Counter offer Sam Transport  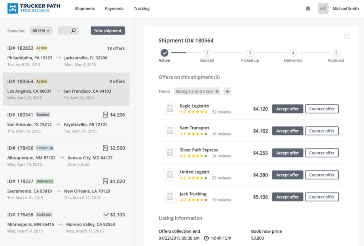coord(322,131)
